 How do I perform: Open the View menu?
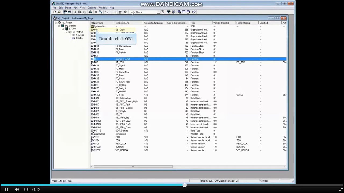[x=83, y=8]
